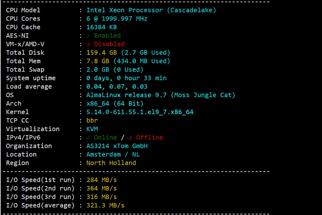Click the 'North Holland' value

(111, 163)
